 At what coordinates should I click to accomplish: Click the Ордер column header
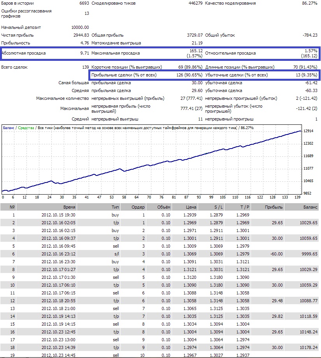138,207
